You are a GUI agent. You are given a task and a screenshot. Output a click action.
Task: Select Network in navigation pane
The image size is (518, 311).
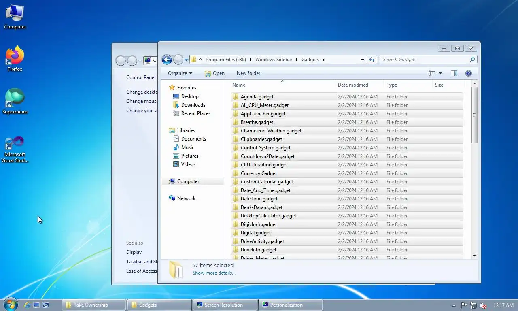186,198
